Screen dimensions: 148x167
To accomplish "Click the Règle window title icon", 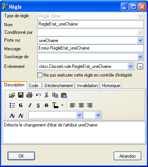I will tap(5, 6).
